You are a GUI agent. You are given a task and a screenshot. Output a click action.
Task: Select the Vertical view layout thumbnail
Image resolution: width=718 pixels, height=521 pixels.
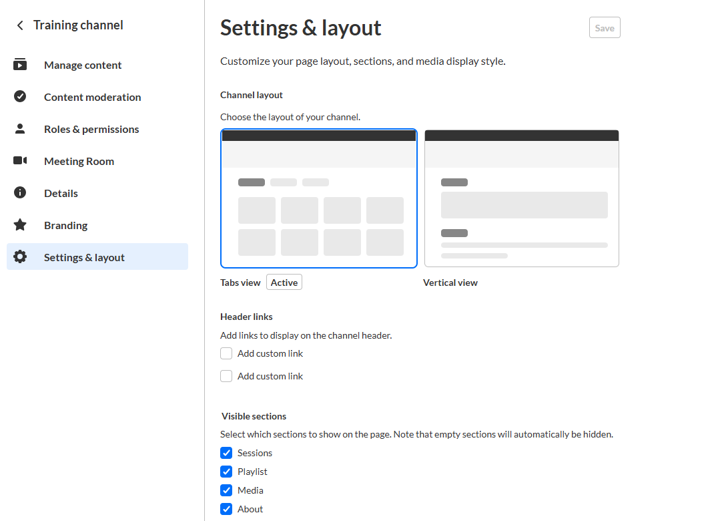(522, 198)
